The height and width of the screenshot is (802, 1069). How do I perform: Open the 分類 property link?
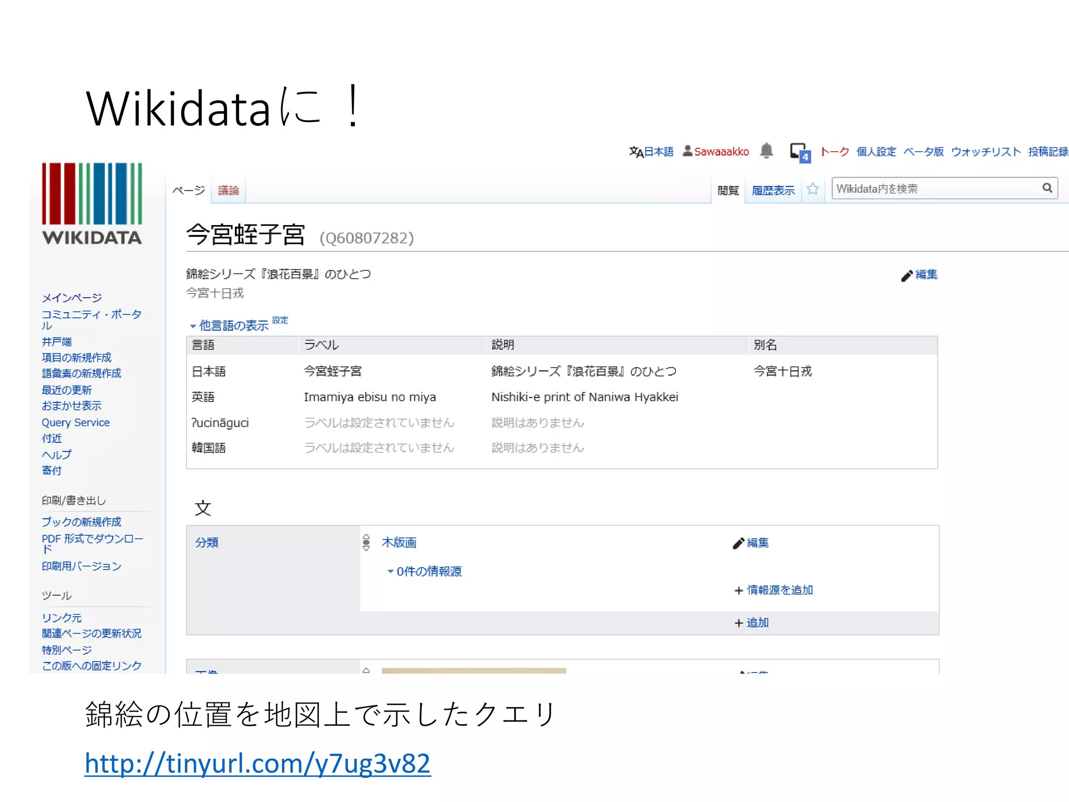coord(207,542)
